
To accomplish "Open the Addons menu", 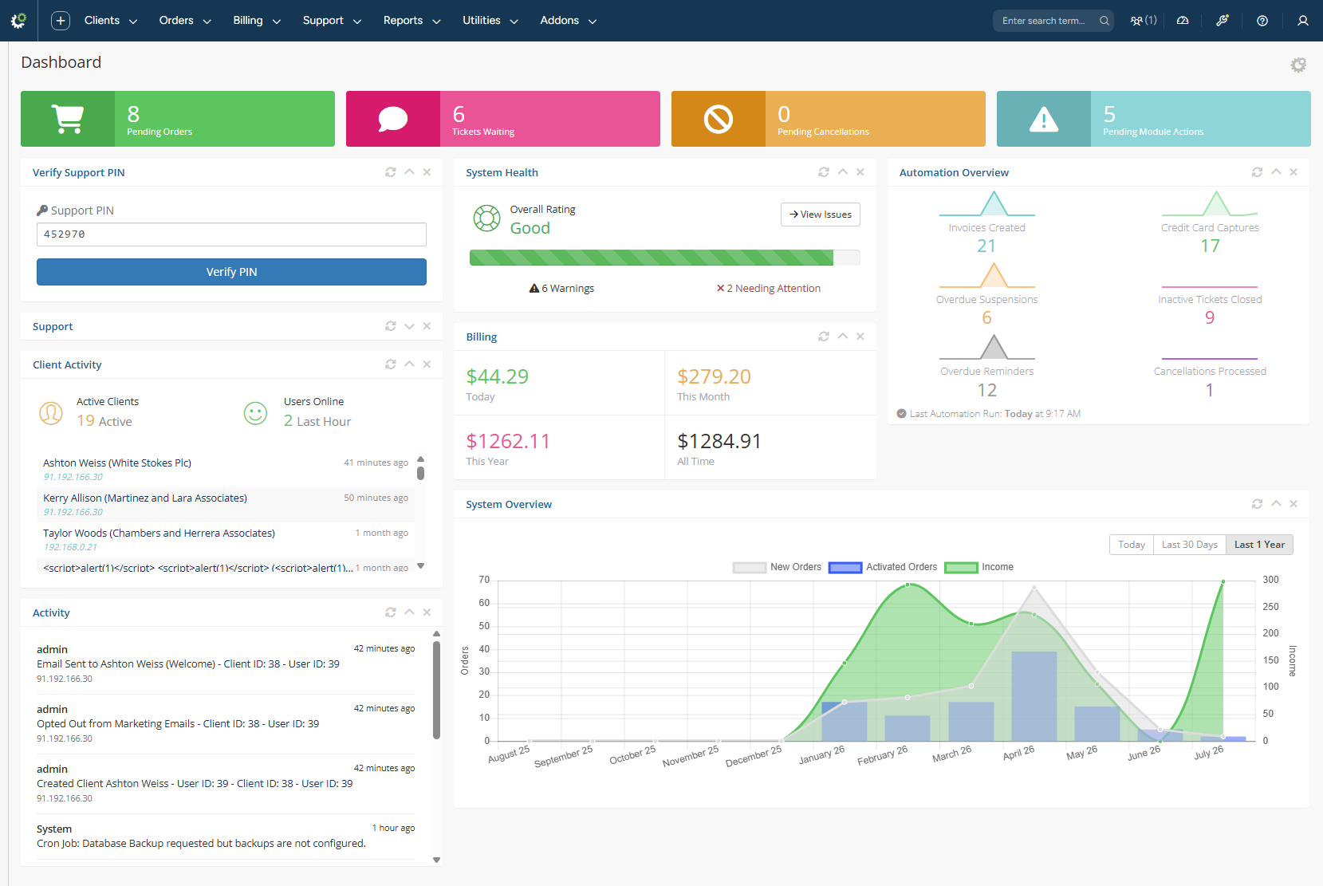I will click(568, 21).
